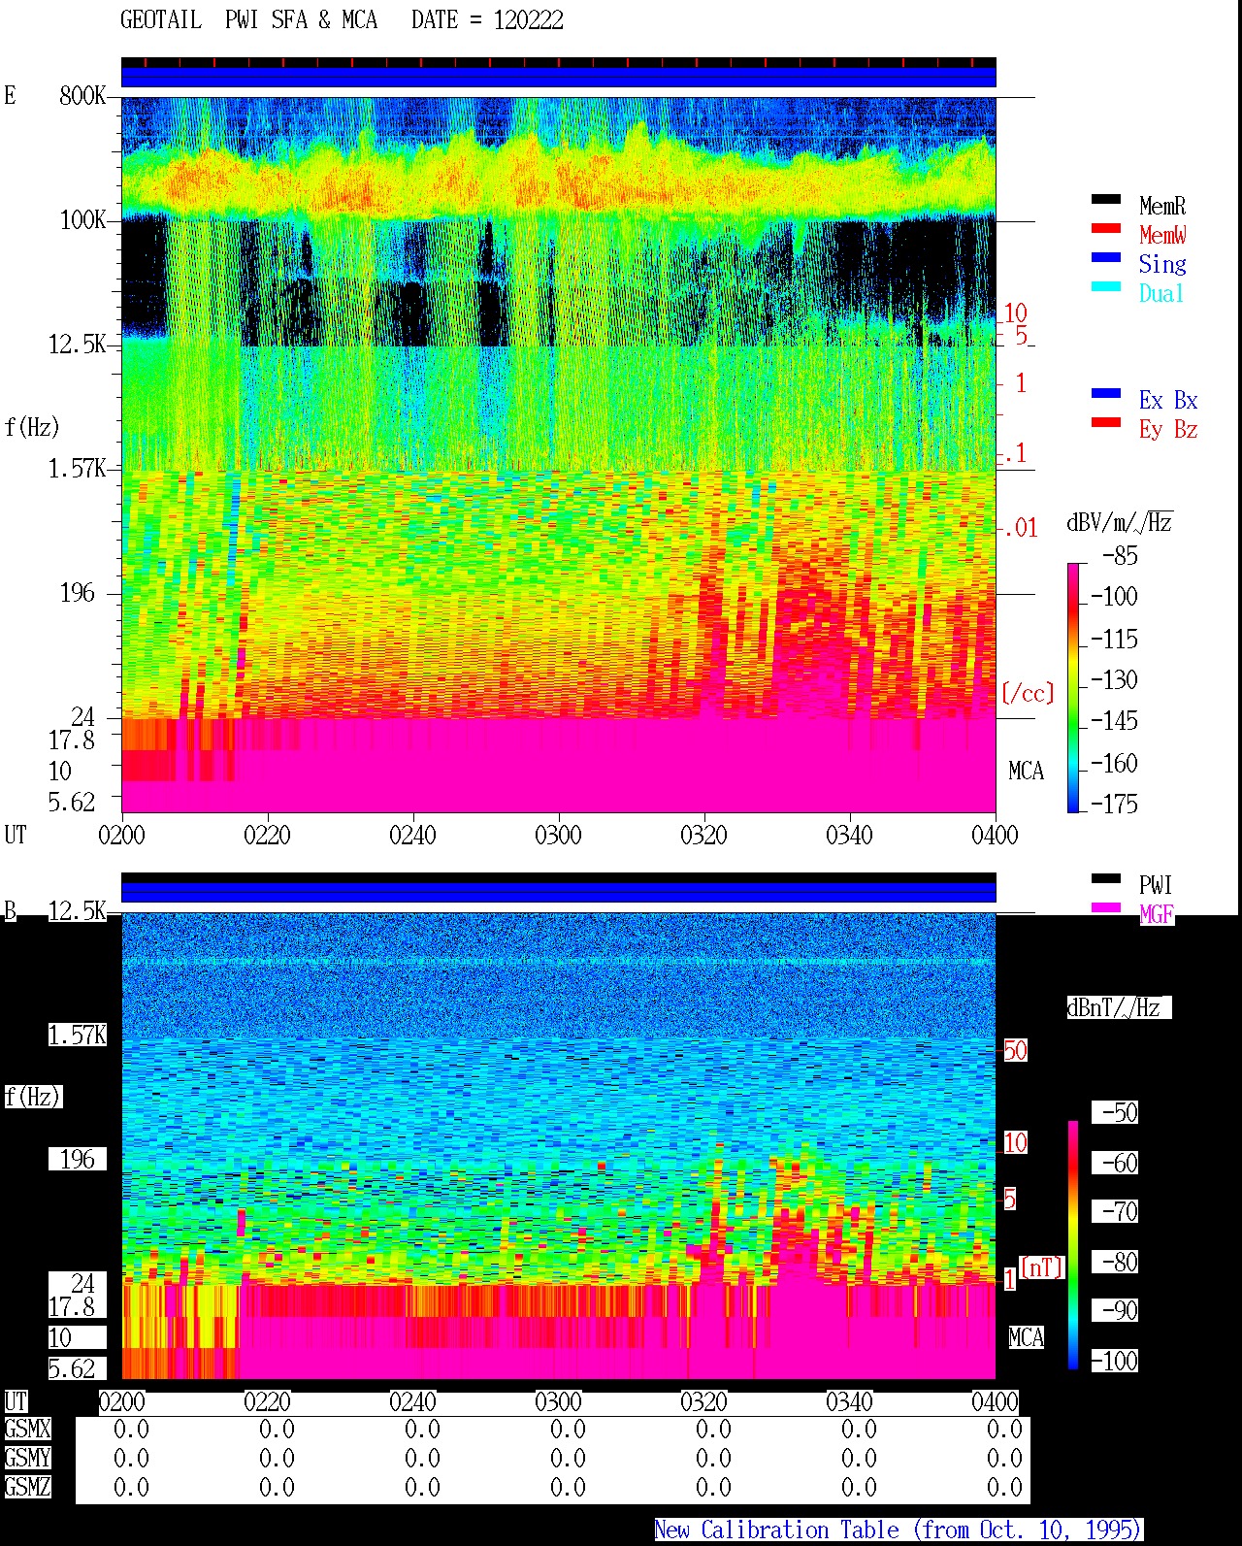Click the blue mode status bar above the E panel
This screenshot has width=1242, height=1546.
click(558, 77)
